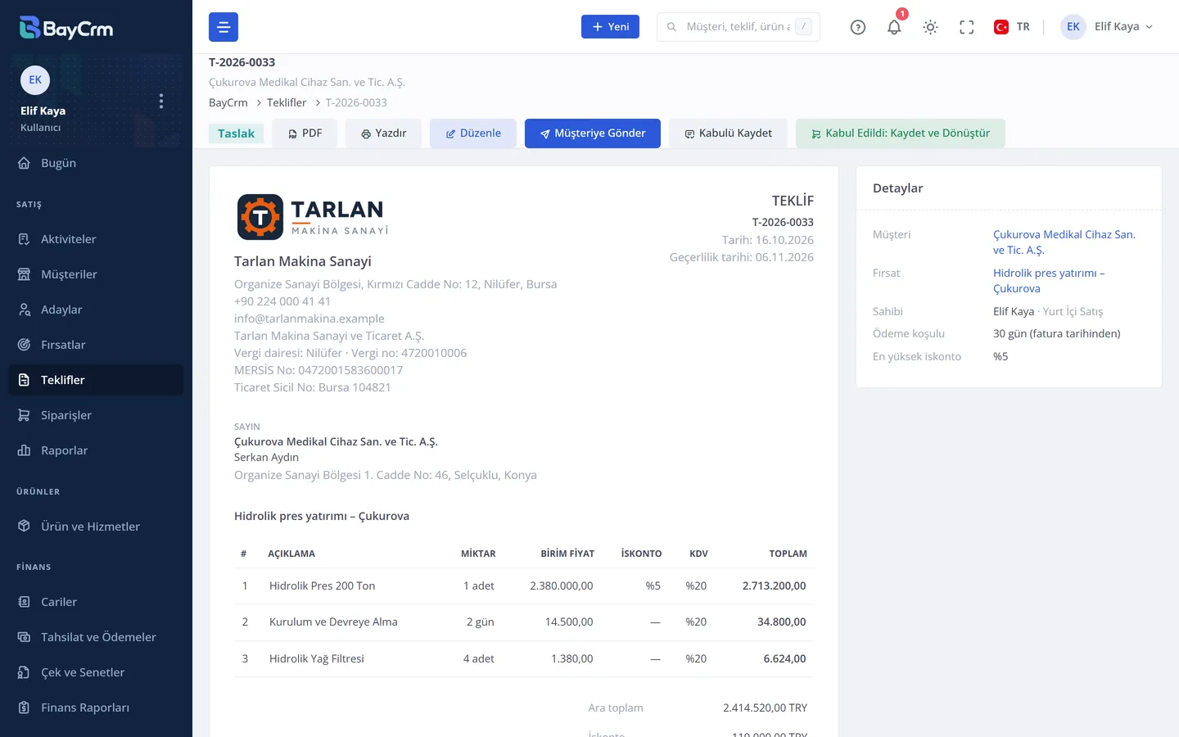
Task: Download the quote with the PDF button
Action: point(305,133)
